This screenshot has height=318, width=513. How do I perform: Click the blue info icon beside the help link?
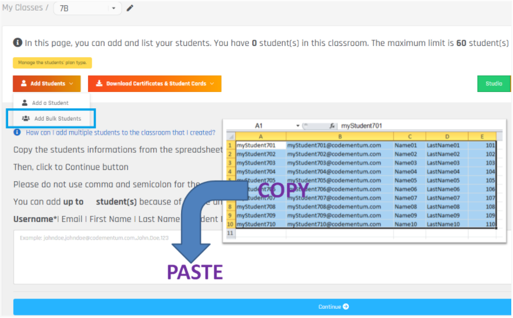click(x=17, y=132)
